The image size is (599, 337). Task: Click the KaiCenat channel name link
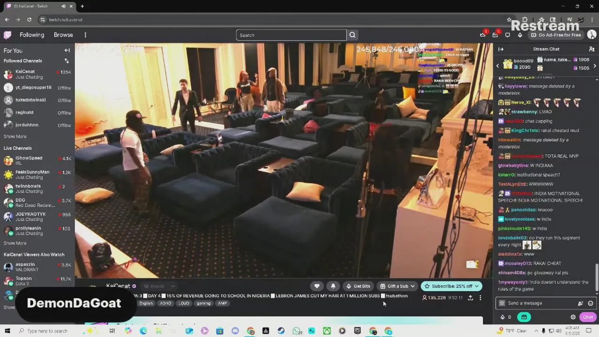[118, 286]
